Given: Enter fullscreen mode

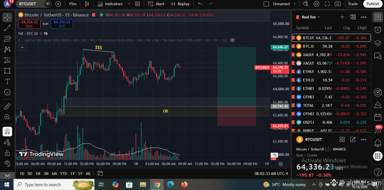Looking at the screenshot, I should coord(327,4).
